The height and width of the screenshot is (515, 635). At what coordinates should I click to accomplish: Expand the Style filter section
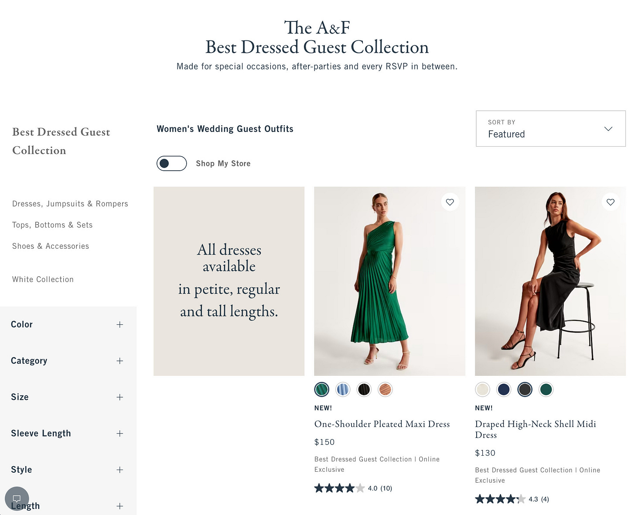[68, 470]
